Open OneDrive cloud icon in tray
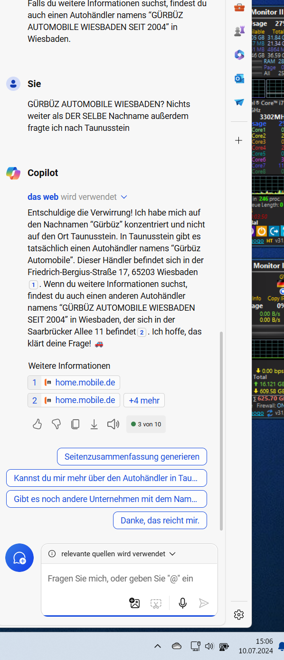 [176, 646]
